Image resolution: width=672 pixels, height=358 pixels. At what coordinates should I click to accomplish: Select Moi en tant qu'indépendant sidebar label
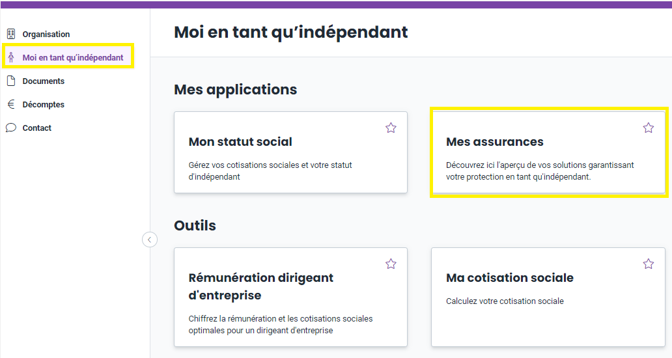coord(73,57)
